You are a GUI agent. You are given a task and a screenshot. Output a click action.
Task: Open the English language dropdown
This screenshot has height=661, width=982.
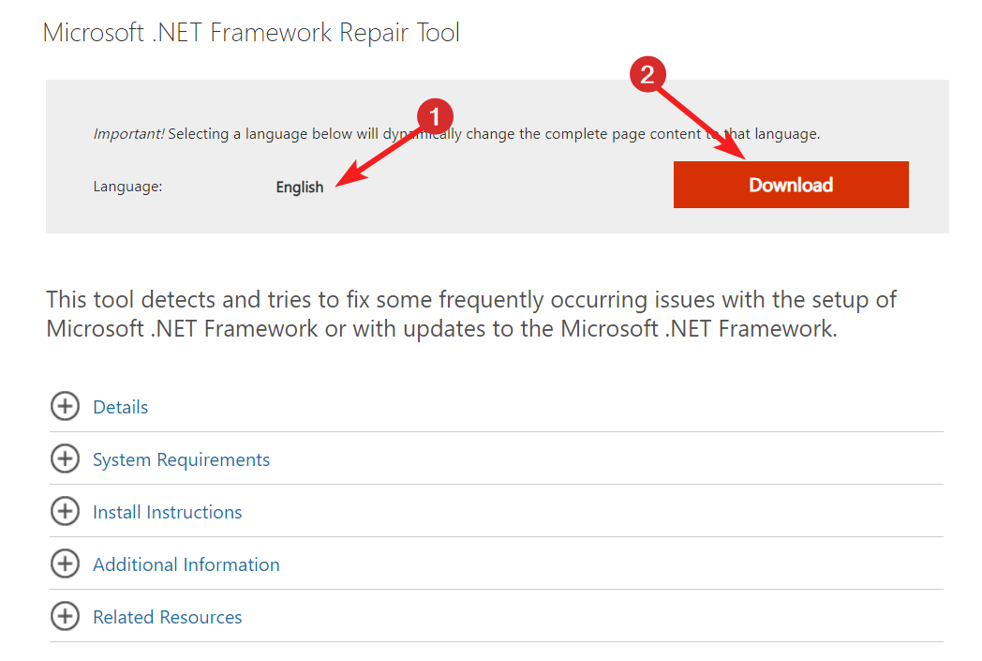coord(300,188)
